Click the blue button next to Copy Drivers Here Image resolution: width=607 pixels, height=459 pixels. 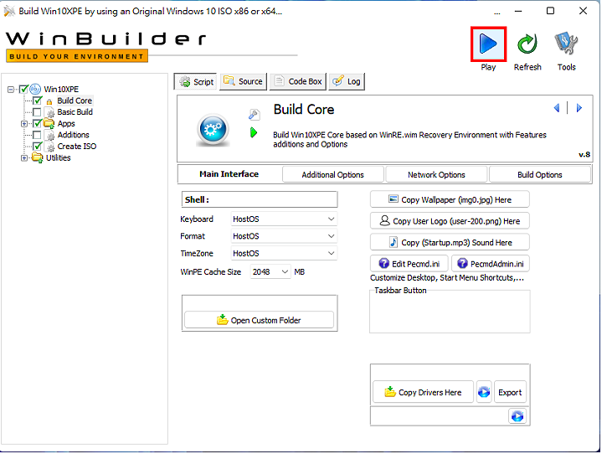(x=484, y=392)
